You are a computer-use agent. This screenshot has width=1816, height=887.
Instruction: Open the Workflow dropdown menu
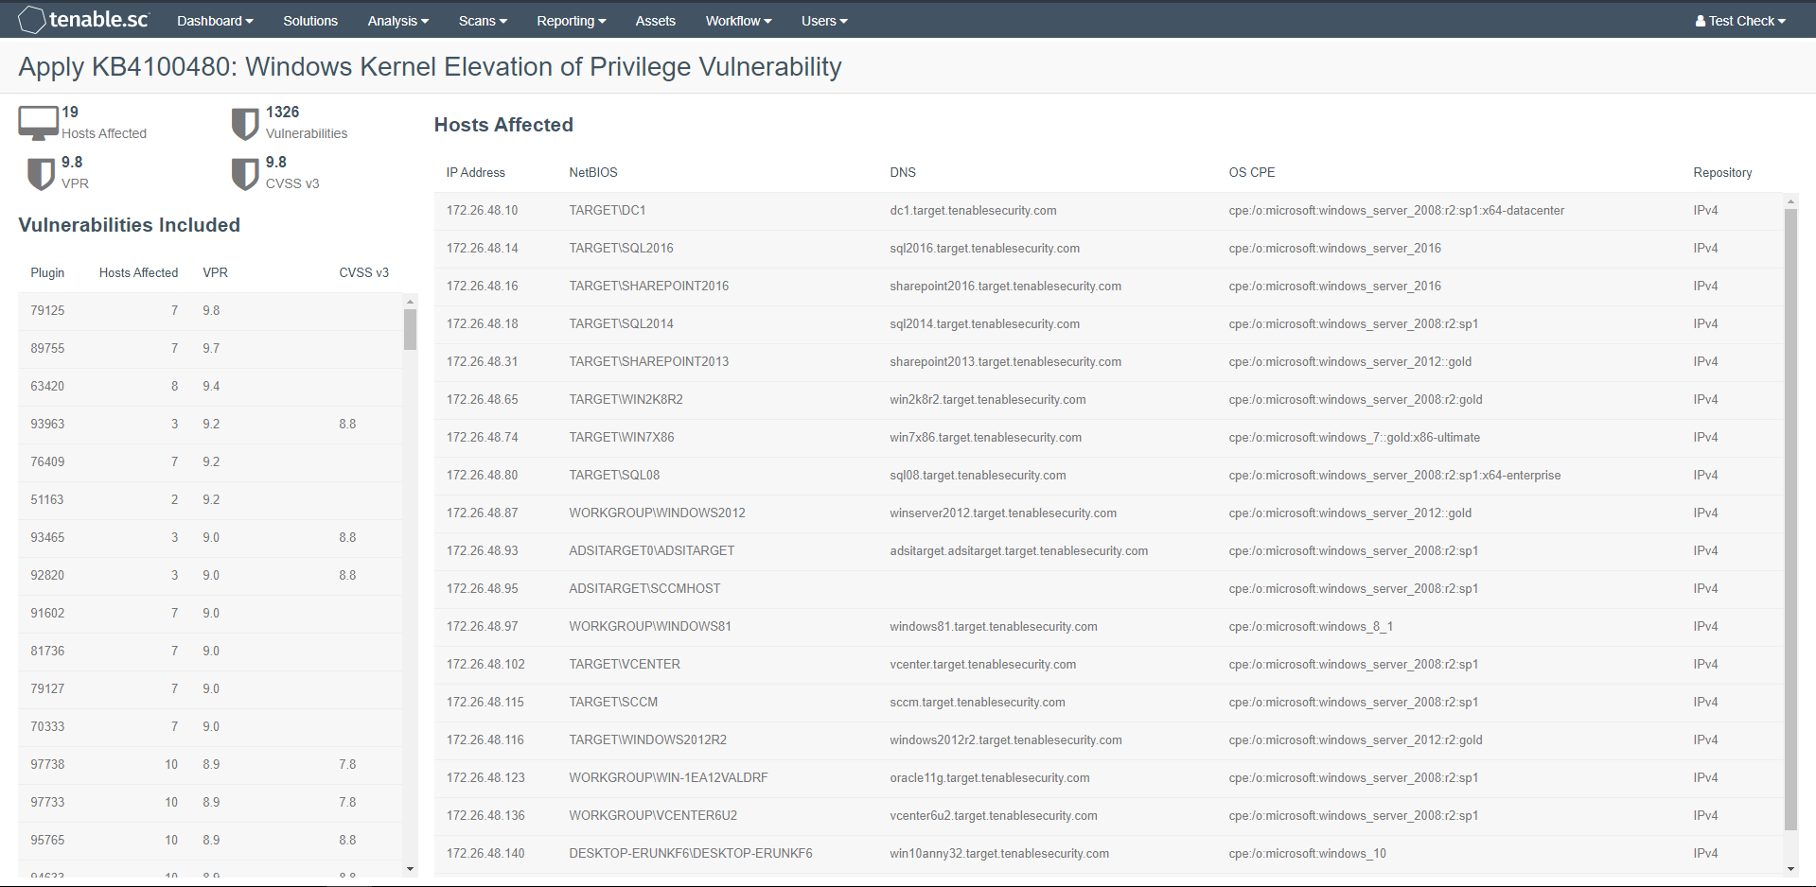click(737, 20)
